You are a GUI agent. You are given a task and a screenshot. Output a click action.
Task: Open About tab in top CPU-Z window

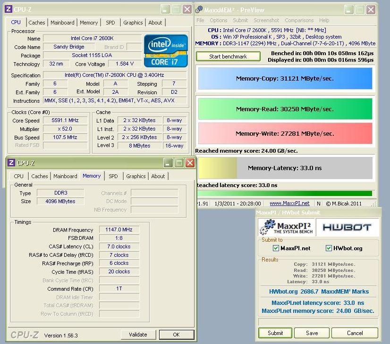coord(155,23)
